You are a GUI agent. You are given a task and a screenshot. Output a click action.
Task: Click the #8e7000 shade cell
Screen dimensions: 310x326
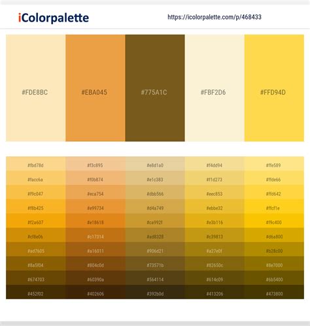(274, 264)
